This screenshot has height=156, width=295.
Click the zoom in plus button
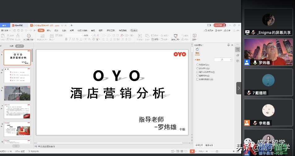pyautogui.click(x=234, y=151)
